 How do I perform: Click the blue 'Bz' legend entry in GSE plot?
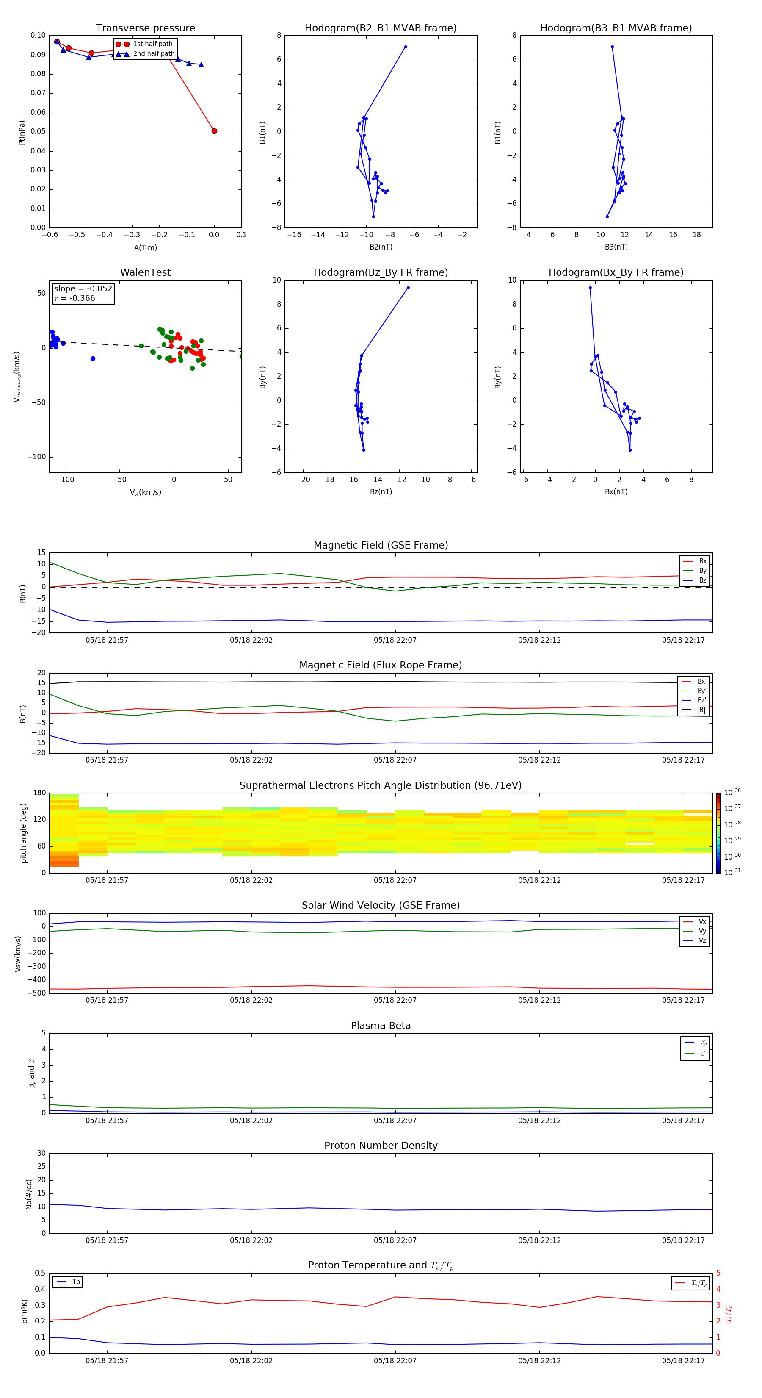(695, 580)
